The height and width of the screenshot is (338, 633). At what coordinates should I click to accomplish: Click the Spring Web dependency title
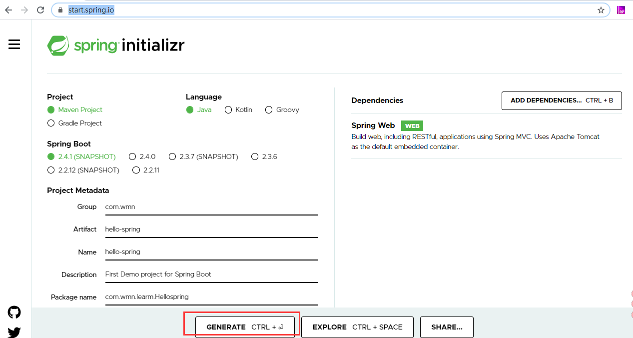click(x=373, y=125)
